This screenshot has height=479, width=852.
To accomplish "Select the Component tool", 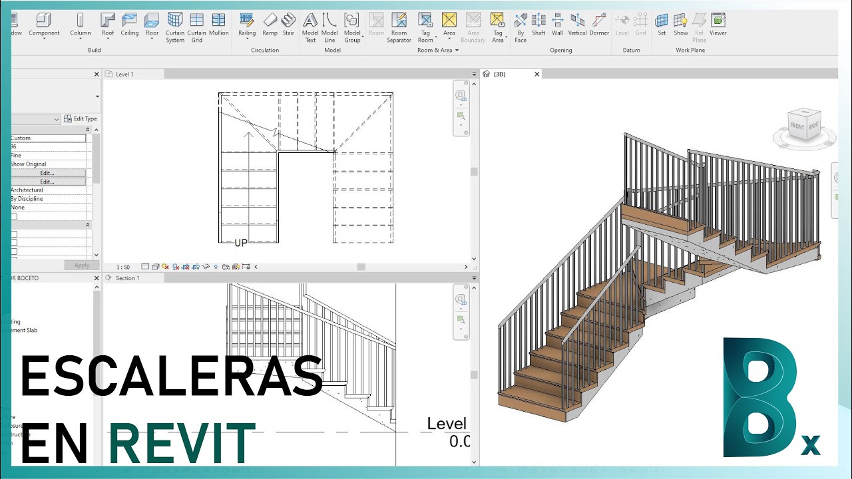I will tap(44, 24).
